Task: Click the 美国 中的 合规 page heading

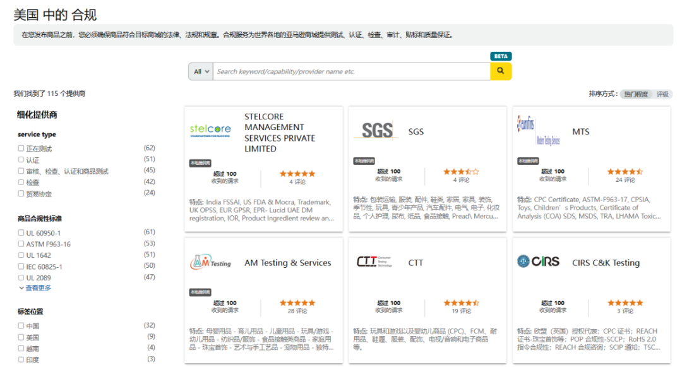Action: pyautogui.click(x=55, y=15)
